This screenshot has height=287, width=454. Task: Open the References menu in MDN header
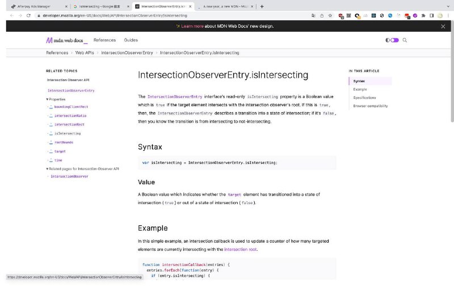tap(104, 40)
